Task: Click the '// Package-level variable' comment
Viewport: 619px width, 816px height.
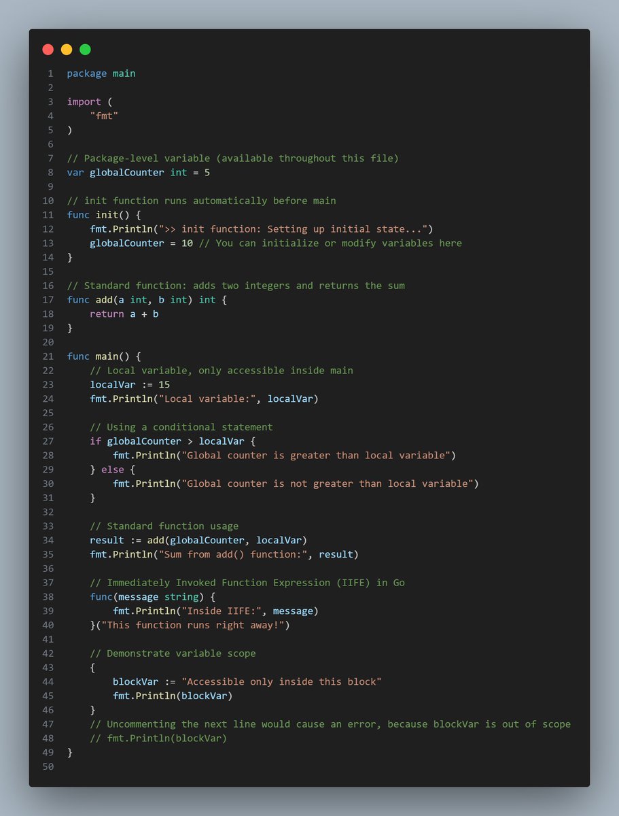Action: click(x=233, y=158)
